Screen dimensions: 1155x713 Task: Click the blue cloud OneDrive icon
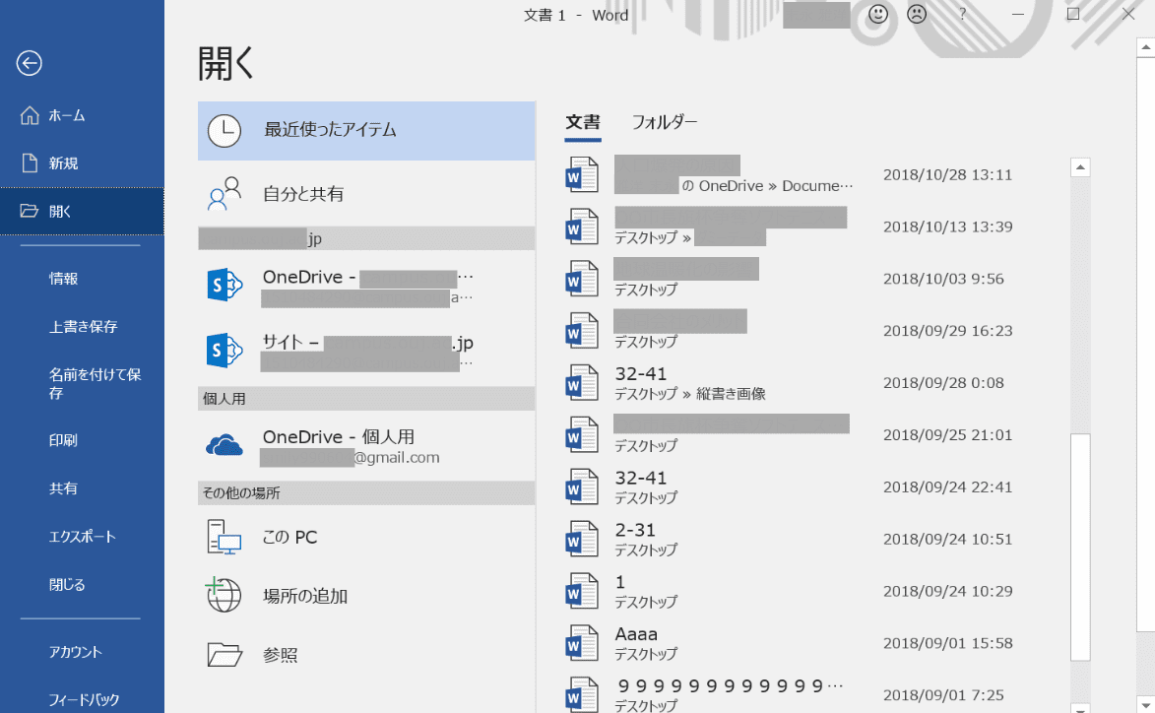(224, 445)
